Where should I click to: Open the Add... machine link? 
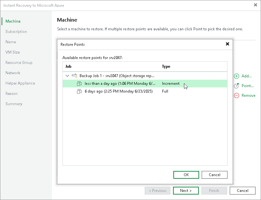tap(247, 76)
